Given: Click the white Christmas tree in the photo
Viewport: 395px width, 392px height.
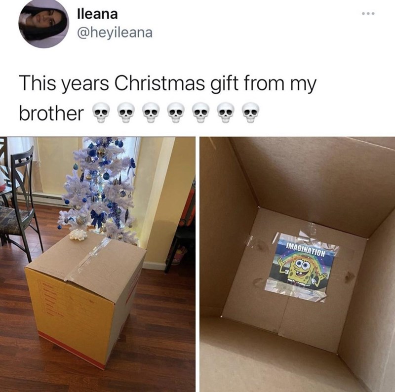Looking at the screenshot, I should pyautogui.click(x=101, y=188).
